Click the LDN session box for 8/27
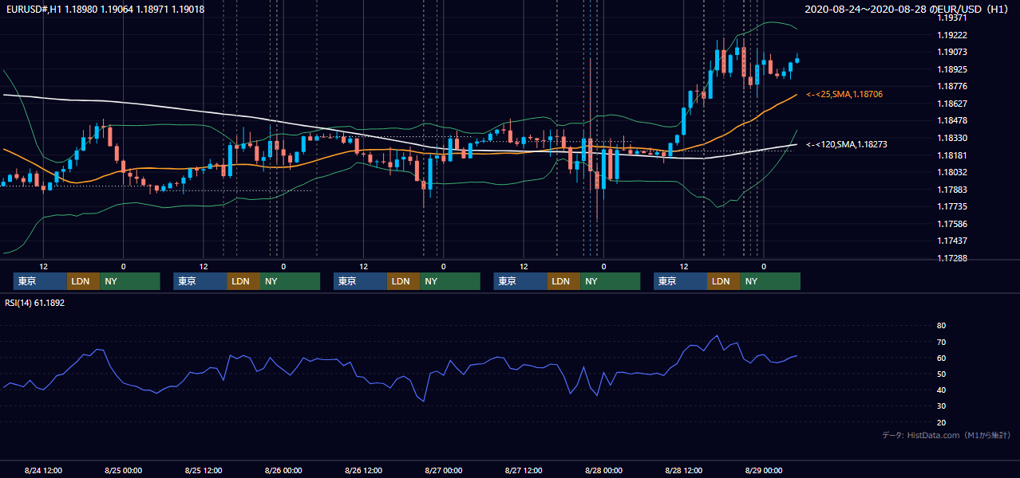Image resolution: width=1020 pixels, height=478 pixels. (x=563, y=281)
